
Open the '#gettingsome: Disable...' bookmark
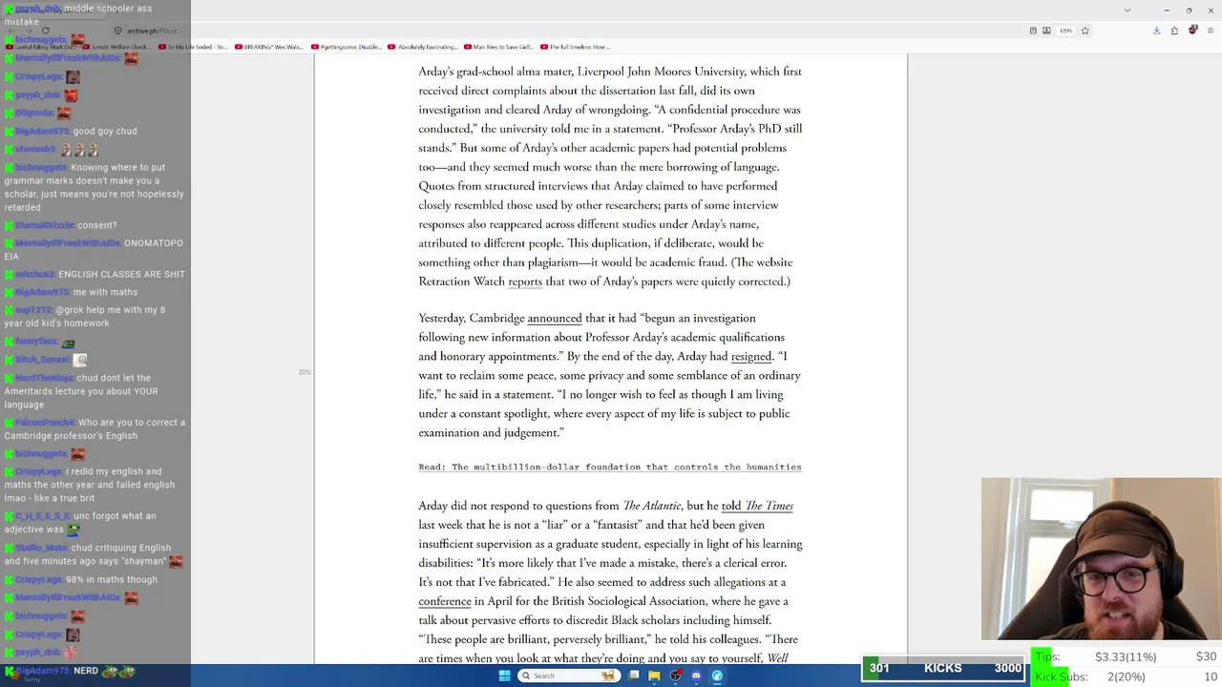click(x=347, y=47)
